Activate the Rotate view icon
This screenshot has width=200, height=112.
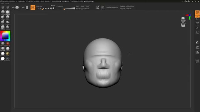click(x=197, y=53)
